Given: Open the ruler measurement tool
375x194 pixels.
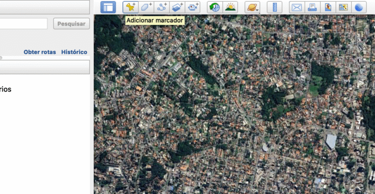Looking at the screenshot, I should (274, 7).
